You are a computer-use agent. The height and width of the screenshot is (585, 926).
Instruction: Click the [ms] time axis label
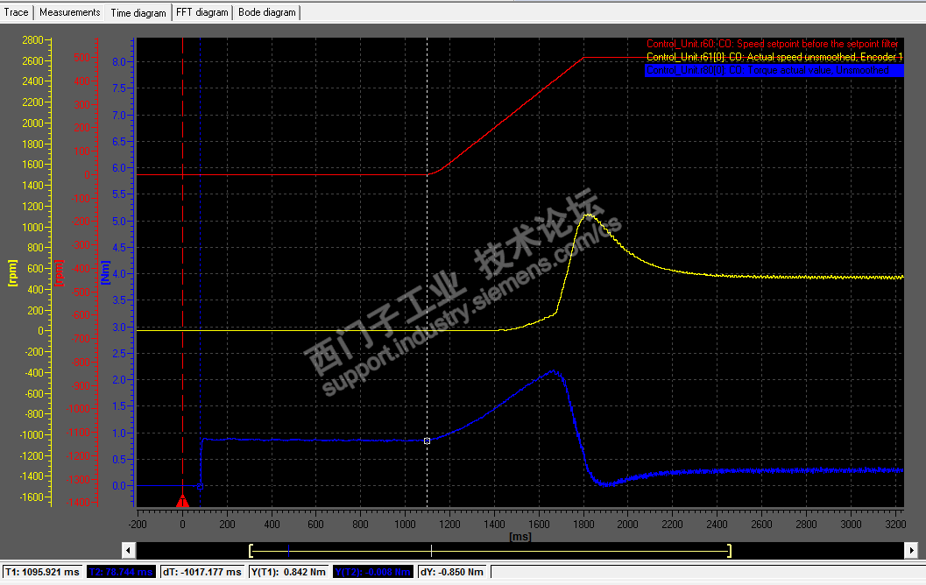[x=520, y=537]
